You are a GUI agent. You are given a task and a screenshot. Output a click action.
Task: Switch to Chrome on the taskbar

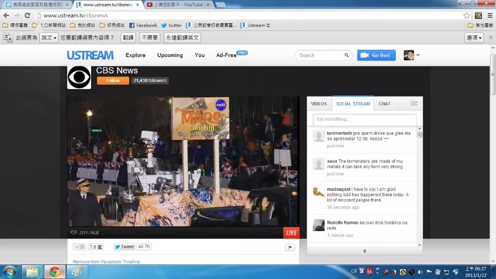coord(55,272)
